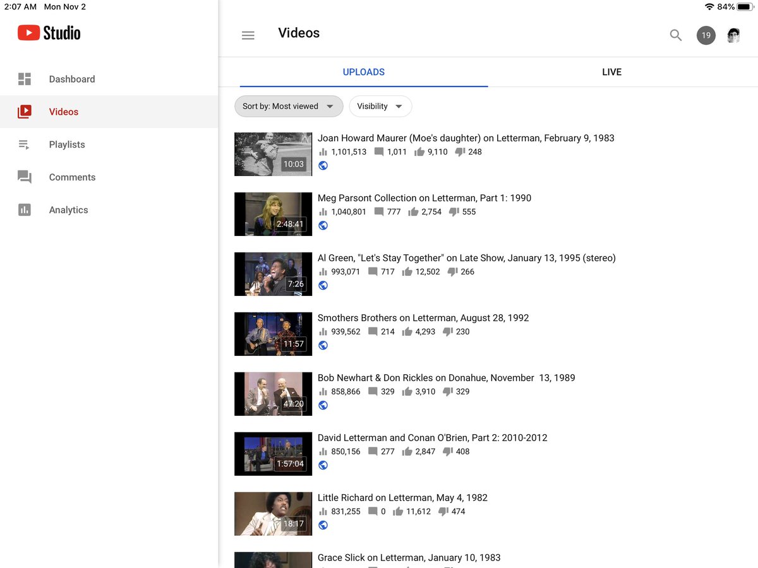Open Smothers Brothers on Letterman video title
The image size is (758, 568).
point(423,318)
